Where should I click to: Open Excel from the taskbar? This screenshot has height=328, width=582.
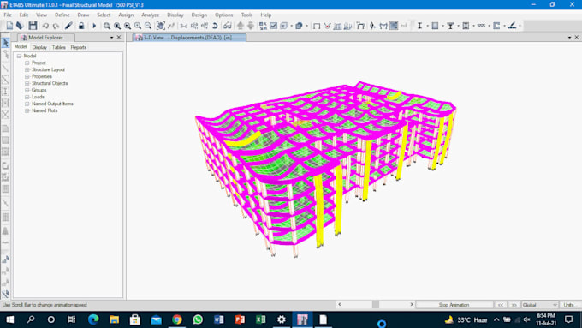[x=260, y=319]
